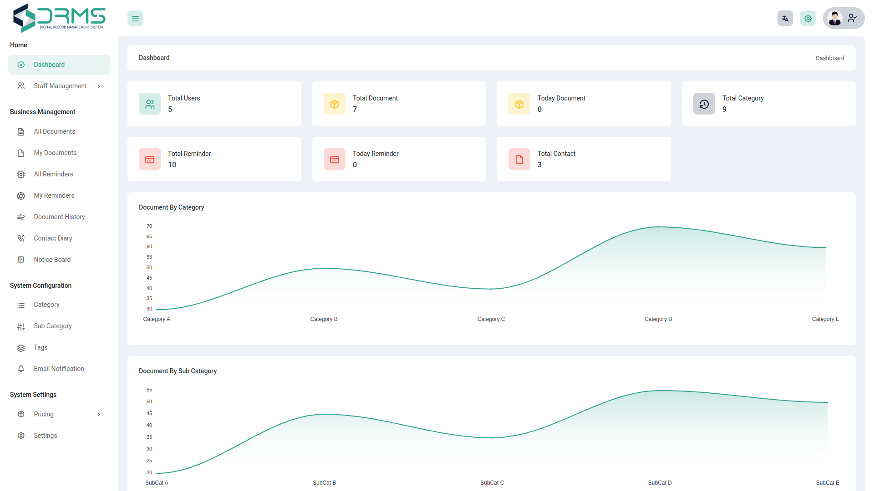This screenshot has width=874, height=491.
Task: Toggle the sidebar with the hamburger button
Action: pos(135,18)
